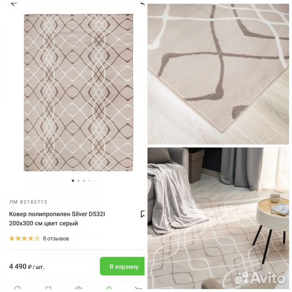The width and height of the screenshot is (292, 292).
Task: Add rug with В корзину button
Action: tap(122, 266)
